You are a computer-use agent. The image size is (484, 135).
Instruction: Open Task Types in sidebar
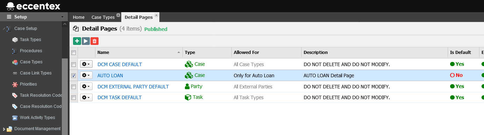click(x=30, y=40)
